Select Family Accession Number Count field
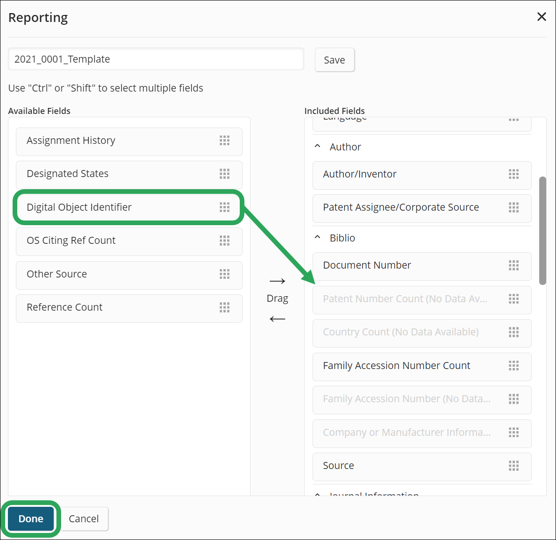This screenshot has width=556, height=540. point(422,366)
